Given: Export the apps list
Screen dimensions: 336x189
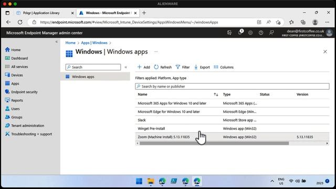Looking at the screenshot, I should [x=202, y=67].
